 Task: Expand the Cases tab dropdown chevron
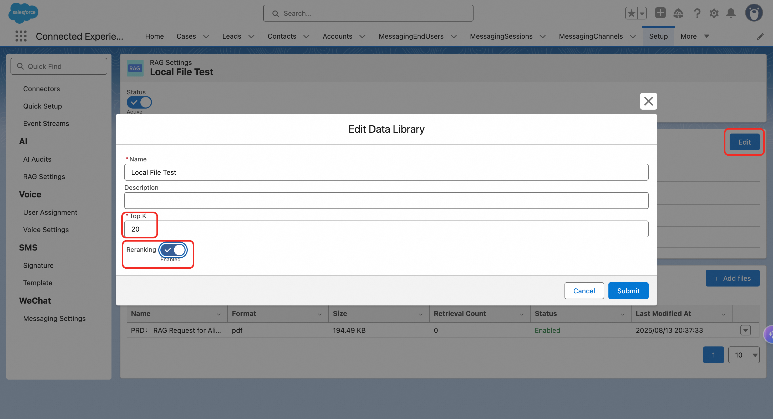pyautogui.click(x=206, y=37)
